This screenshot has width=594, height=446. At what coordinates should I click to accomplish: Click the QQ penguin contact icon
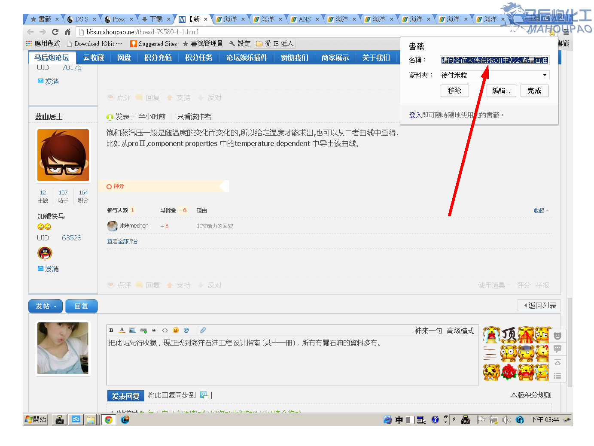click(45, 253)
